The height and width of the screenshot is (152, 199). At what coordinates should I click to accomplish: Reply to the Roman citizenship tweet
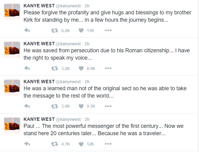tap(27, 68)
